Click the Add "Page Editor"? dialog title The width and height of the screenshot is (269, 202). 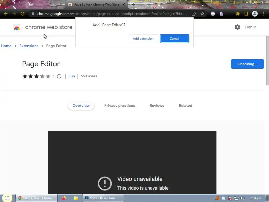(109, 25)
